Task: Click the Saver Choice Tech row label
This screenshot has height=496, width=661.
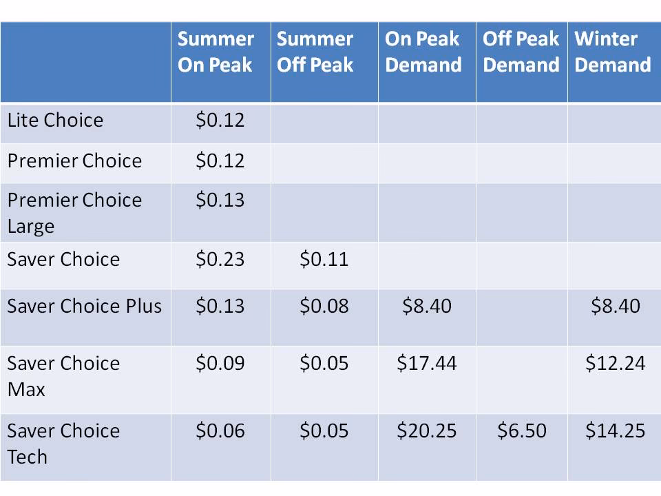Action: click(63, 443)
